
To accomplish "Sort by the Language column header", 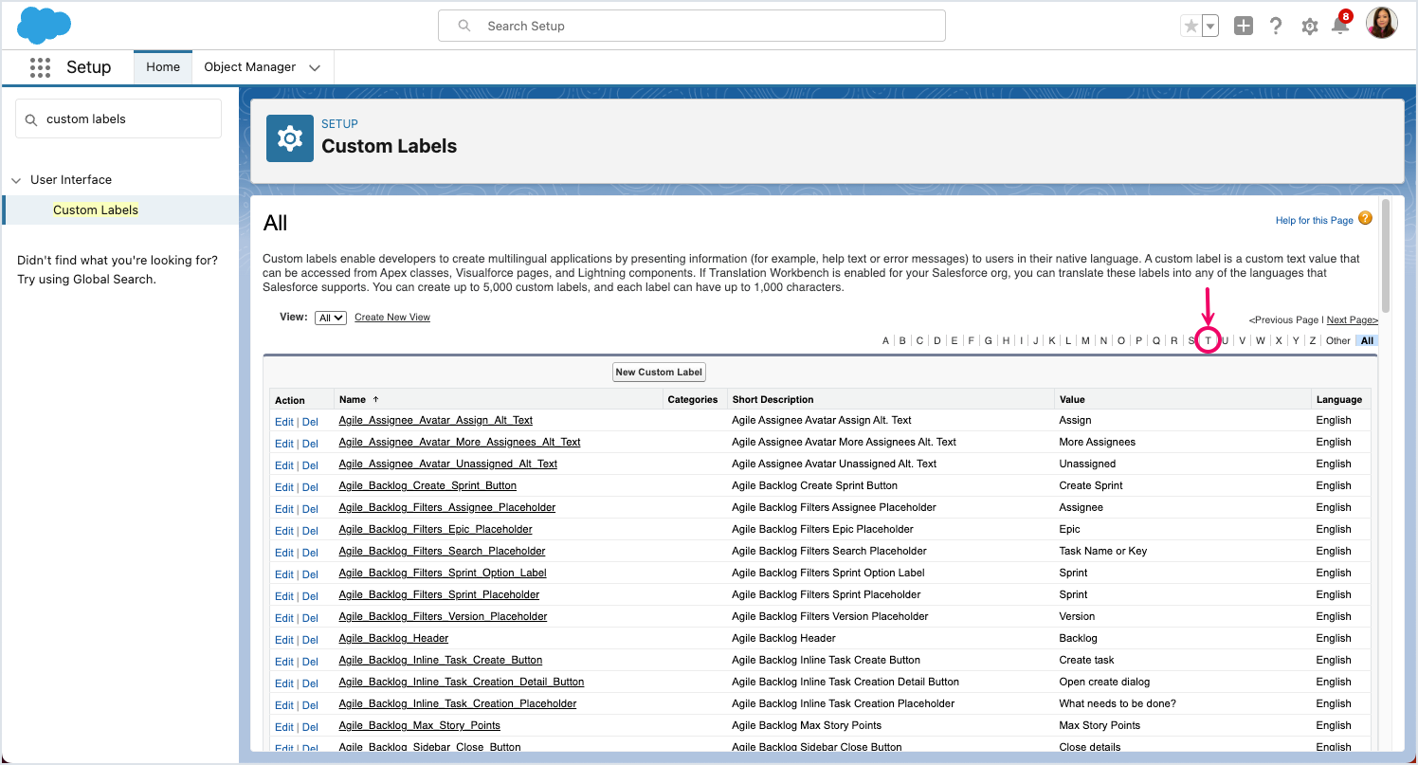I will click(x=1338, y=400).
